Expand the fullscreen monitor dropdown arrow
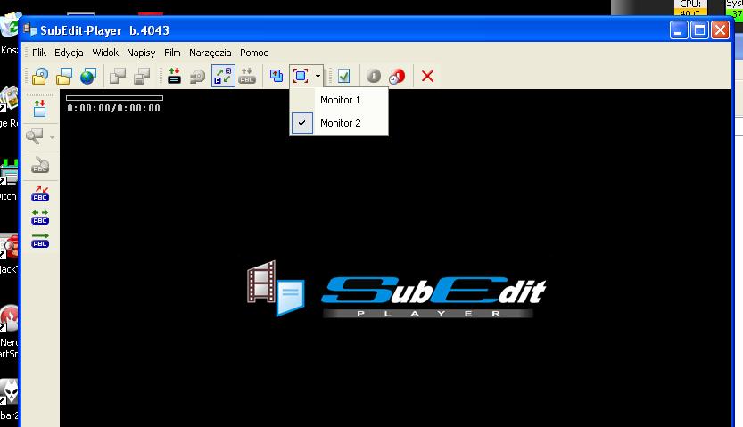The image size is (743, 427). [318, 76]
